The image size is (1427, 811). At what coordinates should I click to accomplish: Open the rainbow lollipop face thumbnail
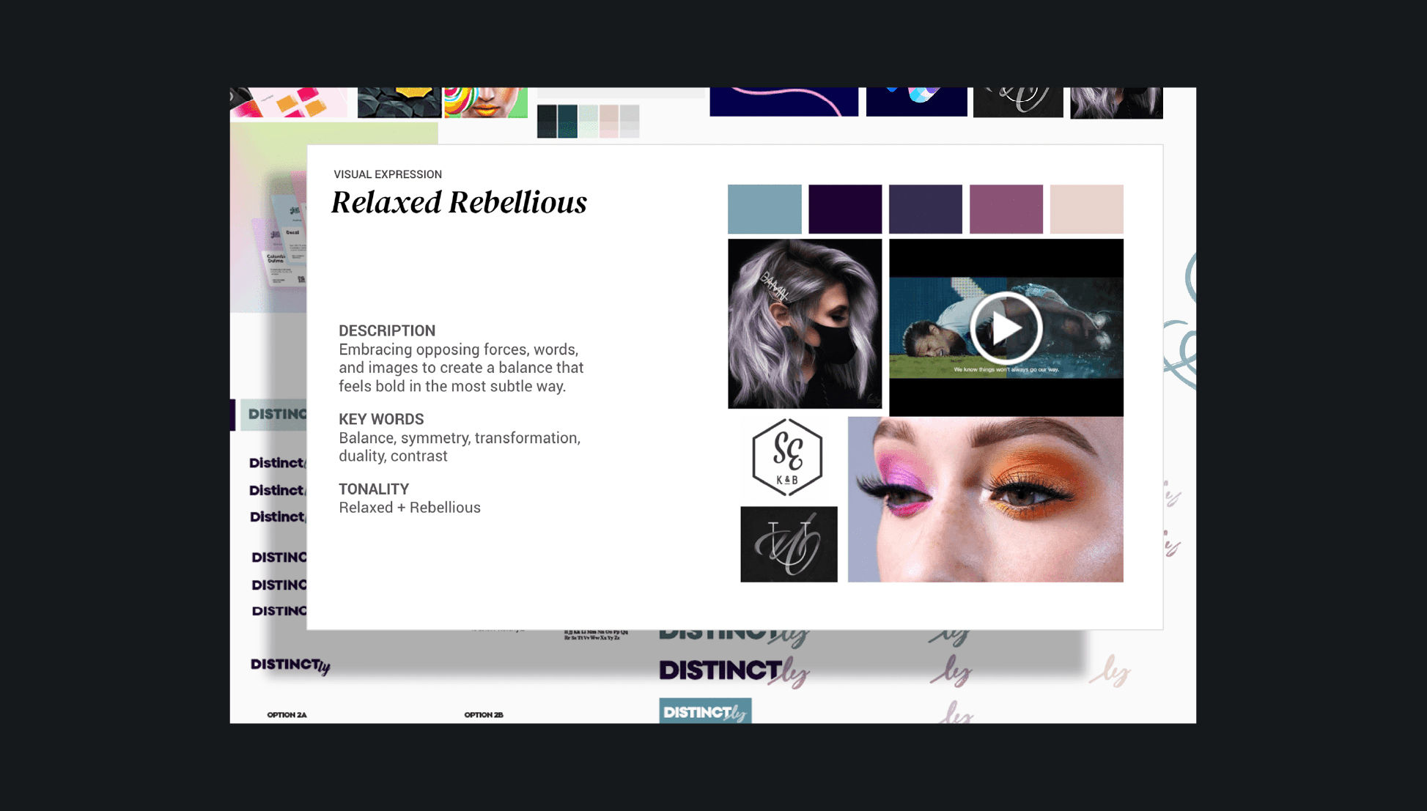click(x=485, y=103)
